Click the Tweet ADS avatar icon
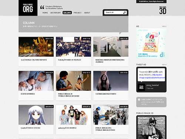 point(141,87)
